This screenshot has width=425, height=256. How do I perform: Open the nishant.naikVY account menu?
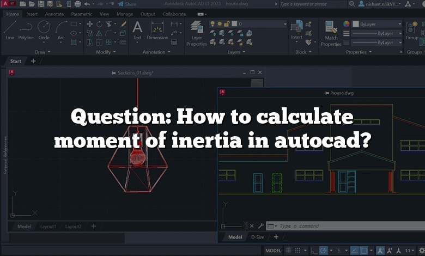click(379, 4)
